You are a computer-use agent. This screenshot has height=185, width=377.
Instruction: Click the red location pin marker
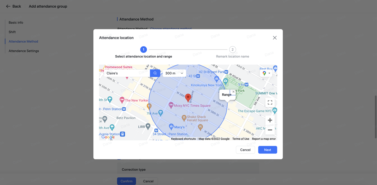(x=188, y=98)
